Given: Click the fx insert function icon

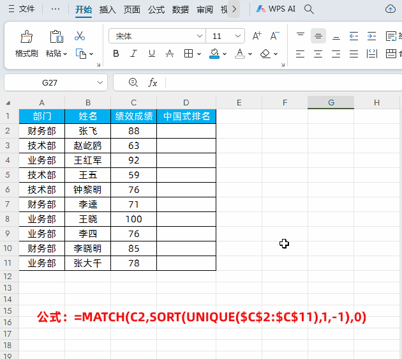Looking at the screenshot, I should (x=153, y=82).
